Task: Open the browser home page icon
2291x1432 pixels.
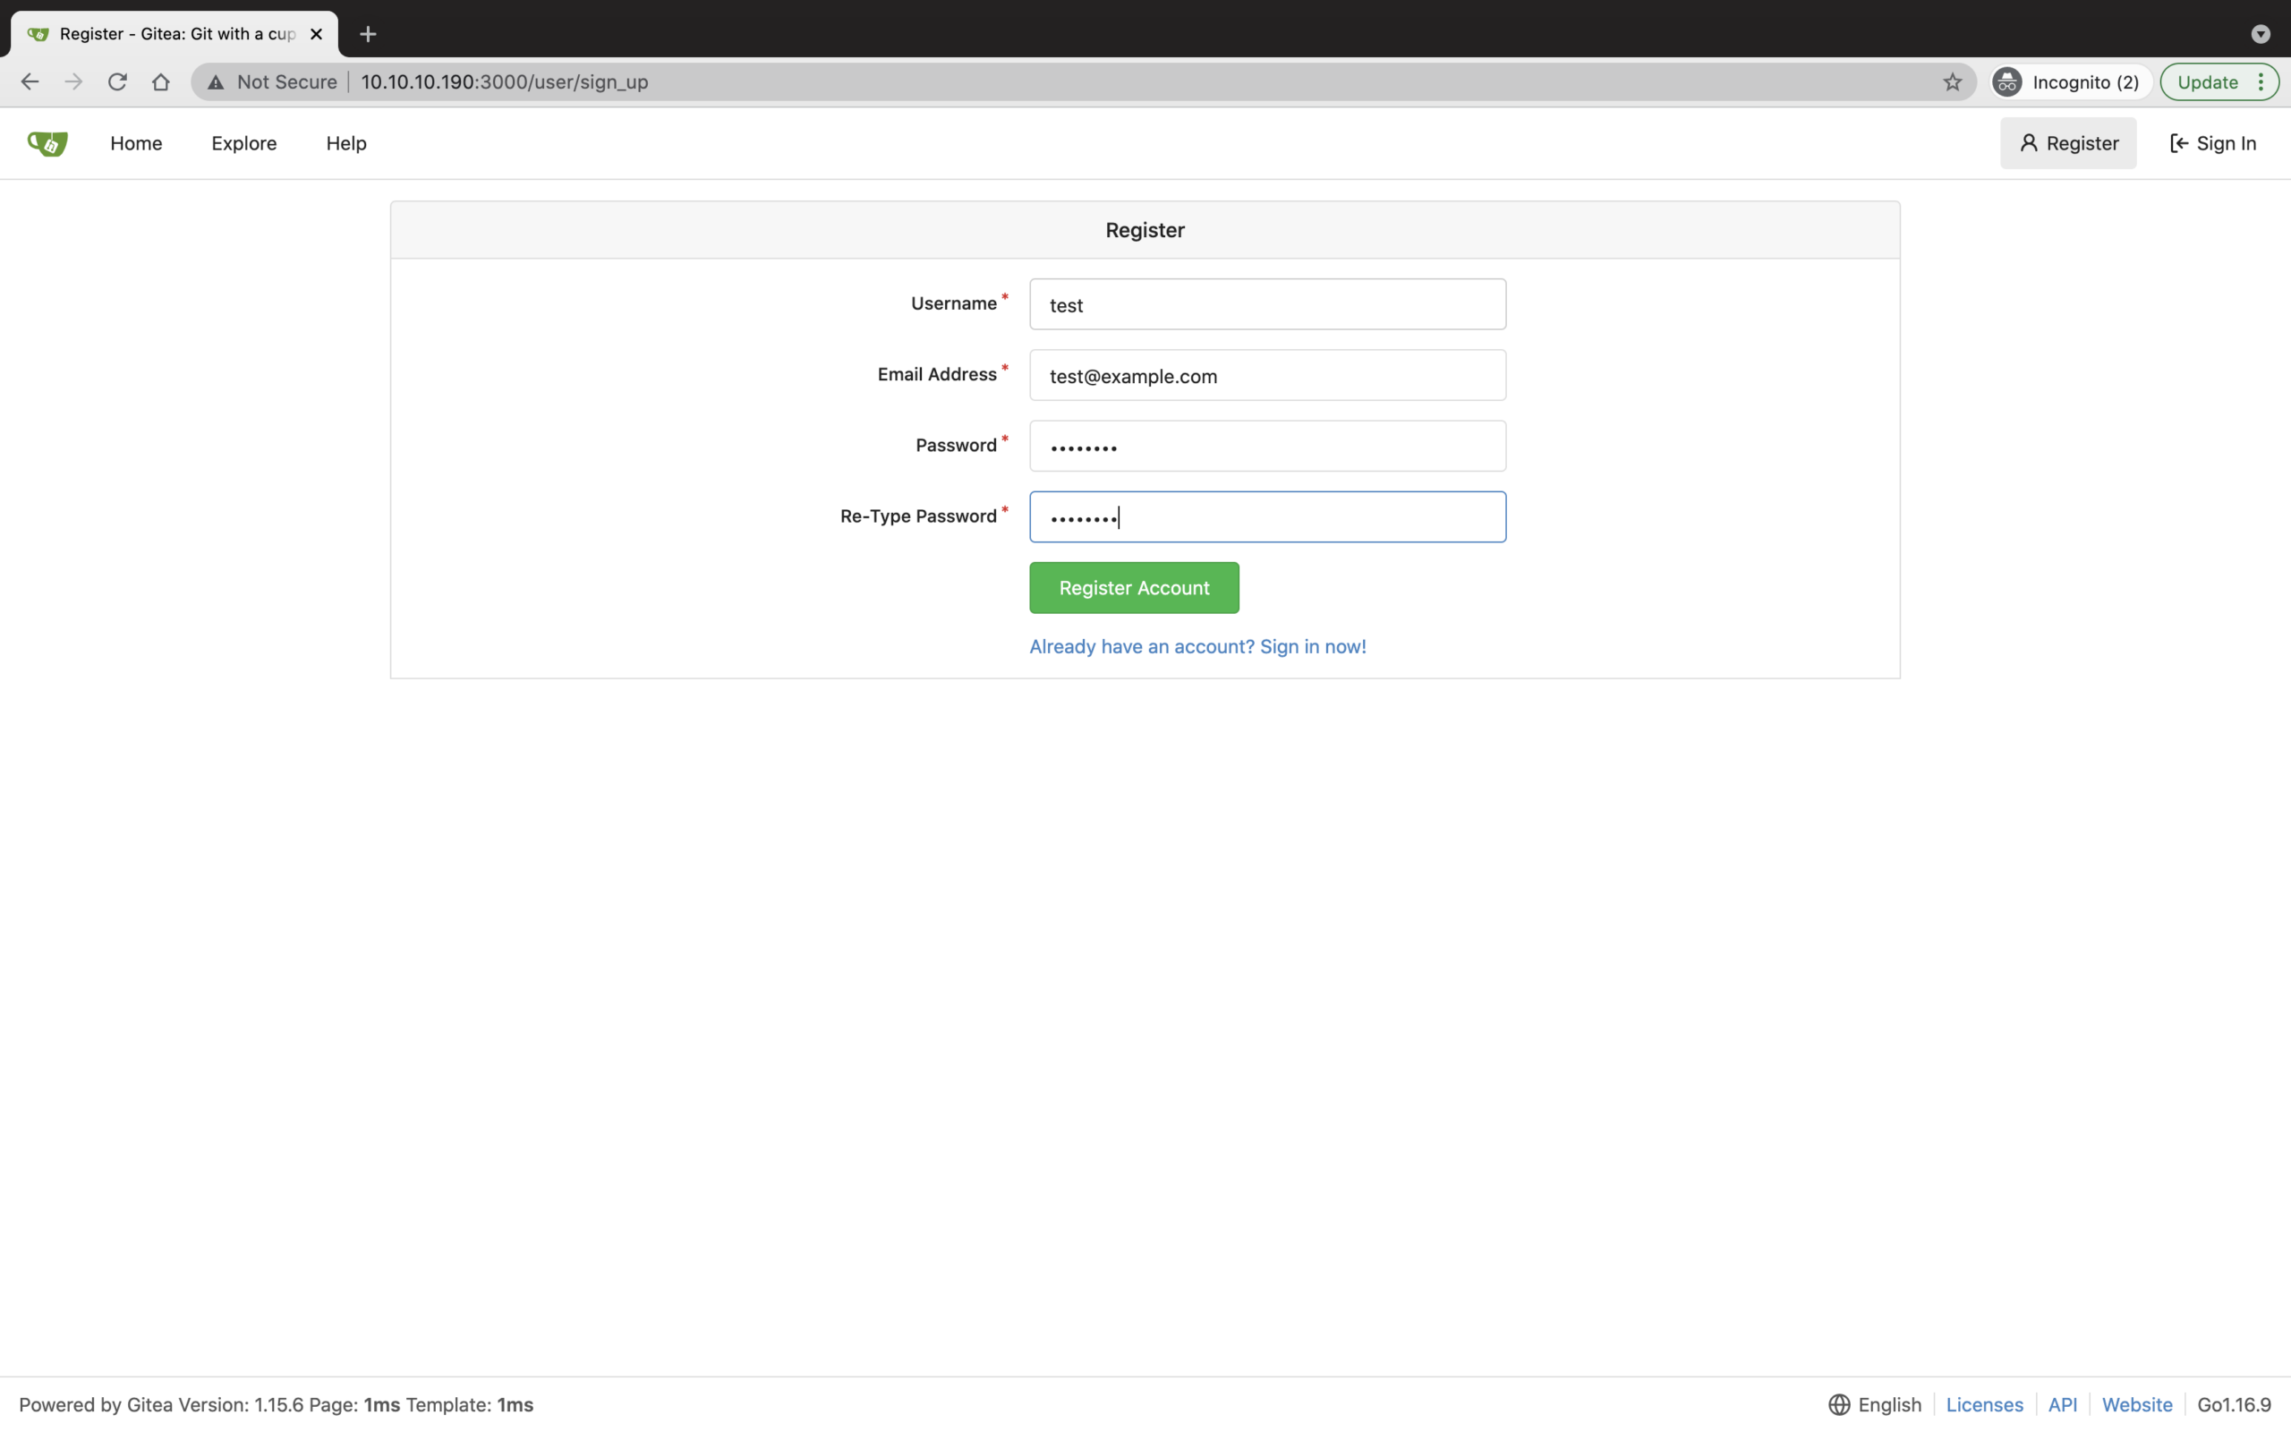Action: (x=160, y=81)
